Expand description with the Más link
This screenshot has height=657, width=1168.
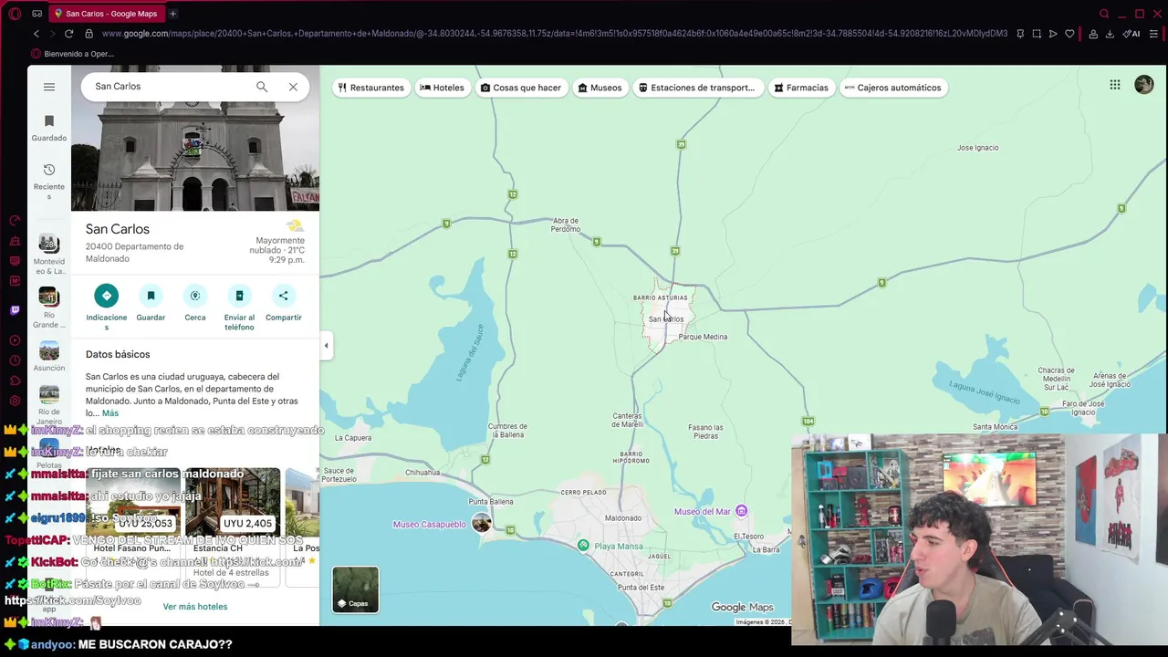tap(110, 413)
